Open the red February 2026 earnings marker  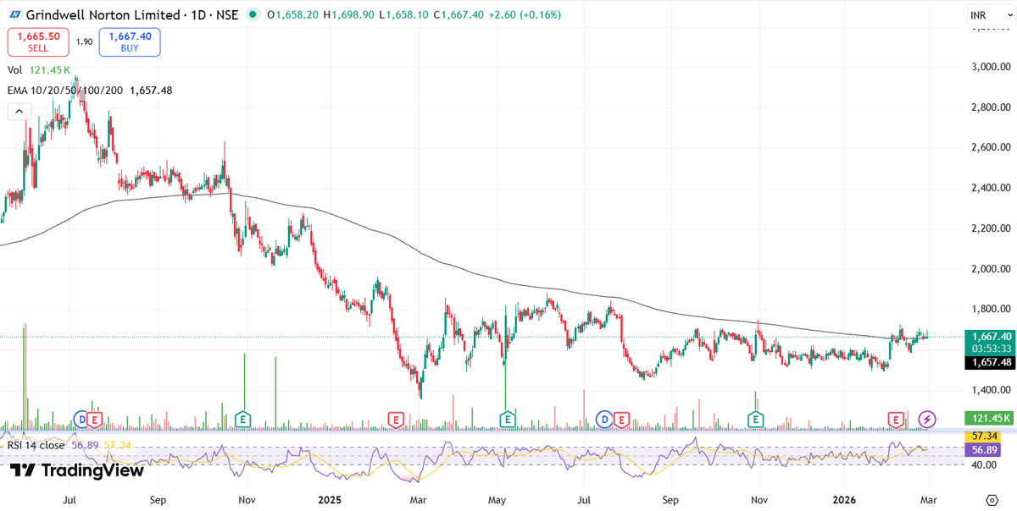(895, 419)
